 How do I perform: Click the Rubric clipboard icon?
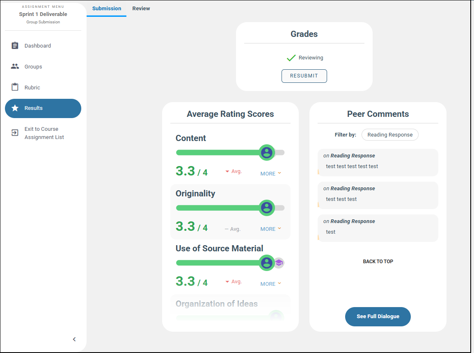tap(15, 87)
